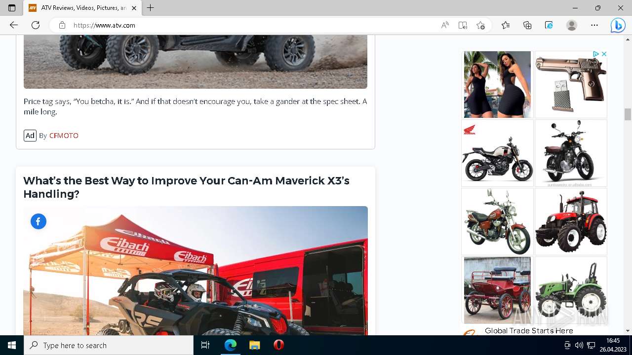Open the AdChoices triangle icon
This screenshot has height=355, width=632.
click(x=596, y=54)
